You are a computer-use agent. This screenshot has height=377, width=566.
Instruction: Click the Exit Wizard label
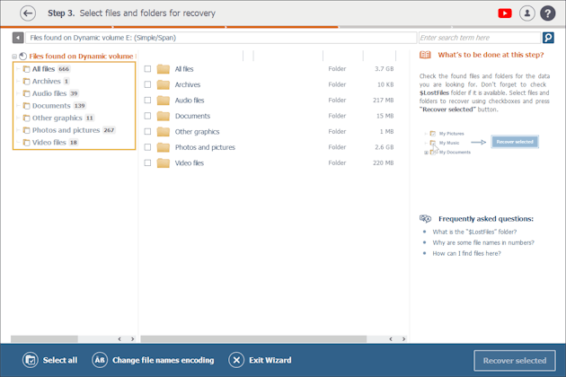[270, 360]
